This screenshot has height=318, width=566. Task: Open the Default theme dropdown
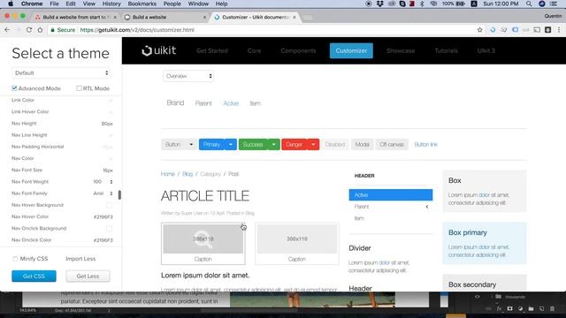pos(61,72)
